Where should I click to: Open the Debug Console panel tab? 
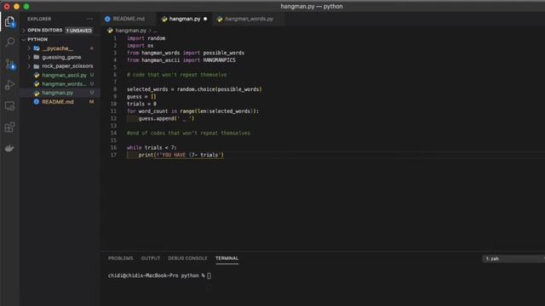click(x=187, y=258)
